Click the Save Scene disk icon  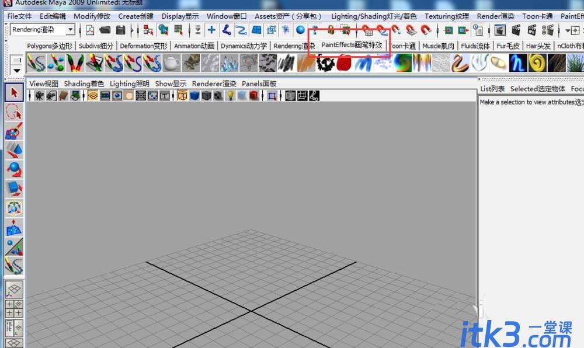coord(120,30)
